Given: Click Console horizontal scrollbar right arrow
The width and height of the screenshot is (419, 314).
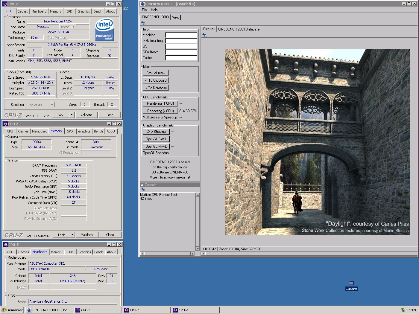Looking at the screenshot, I should [x=193, y=254].
